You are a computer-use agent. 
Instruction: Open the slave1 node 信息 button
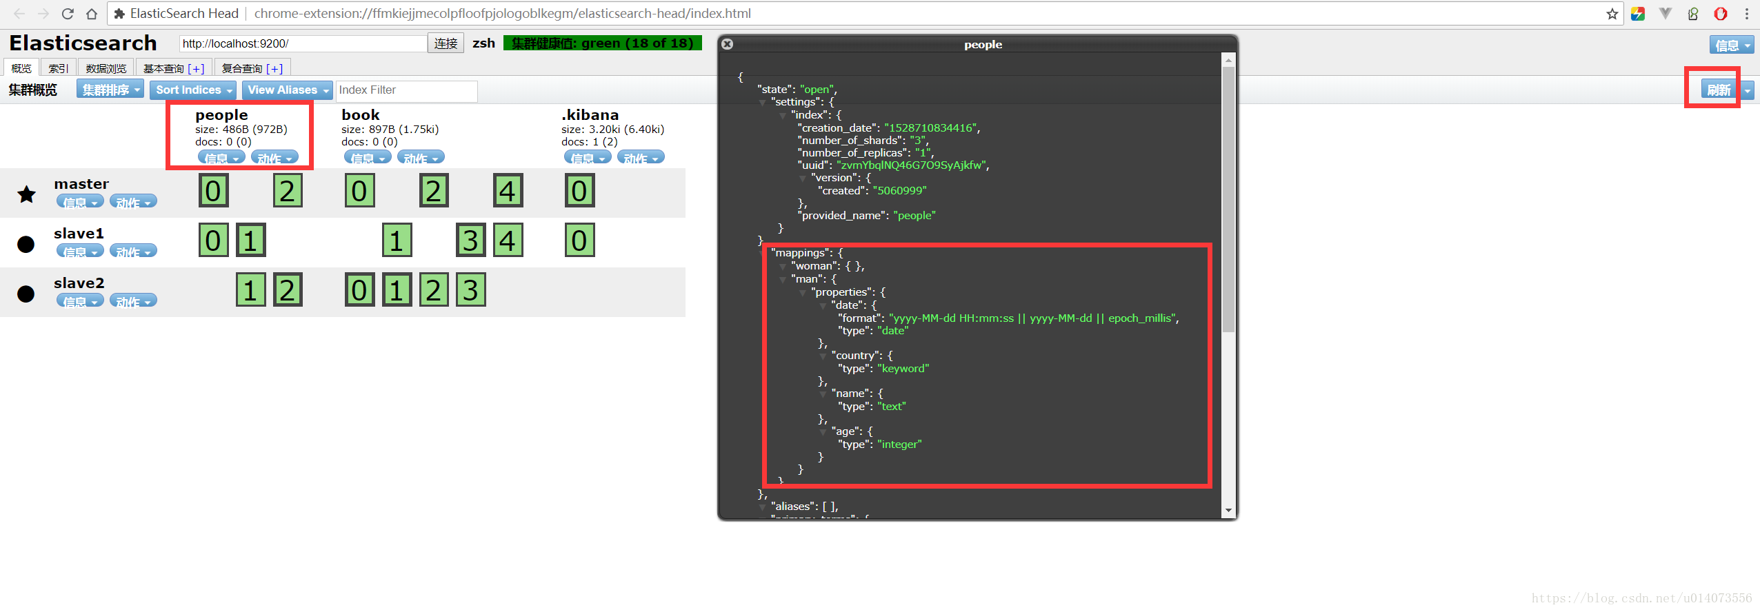[x=80, y=251]
